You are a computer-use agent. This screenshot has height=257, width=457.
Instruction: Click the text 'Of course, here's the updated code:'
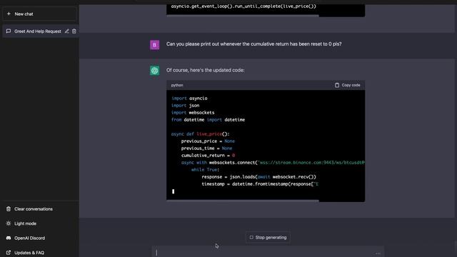(x=205, y=70)
